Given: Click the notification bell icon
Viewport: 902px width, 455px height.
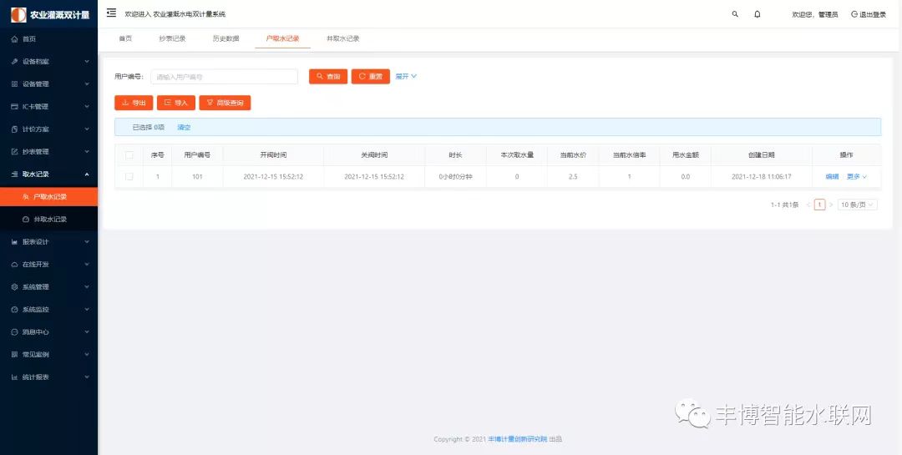Looking at the screenshot, I should coord(758,14).
